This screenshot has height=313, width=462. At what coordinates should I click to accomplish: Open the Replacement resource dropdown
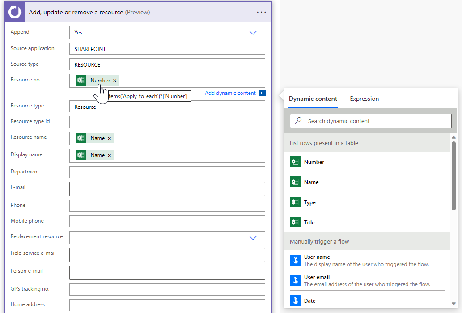(x=253, y=238)
